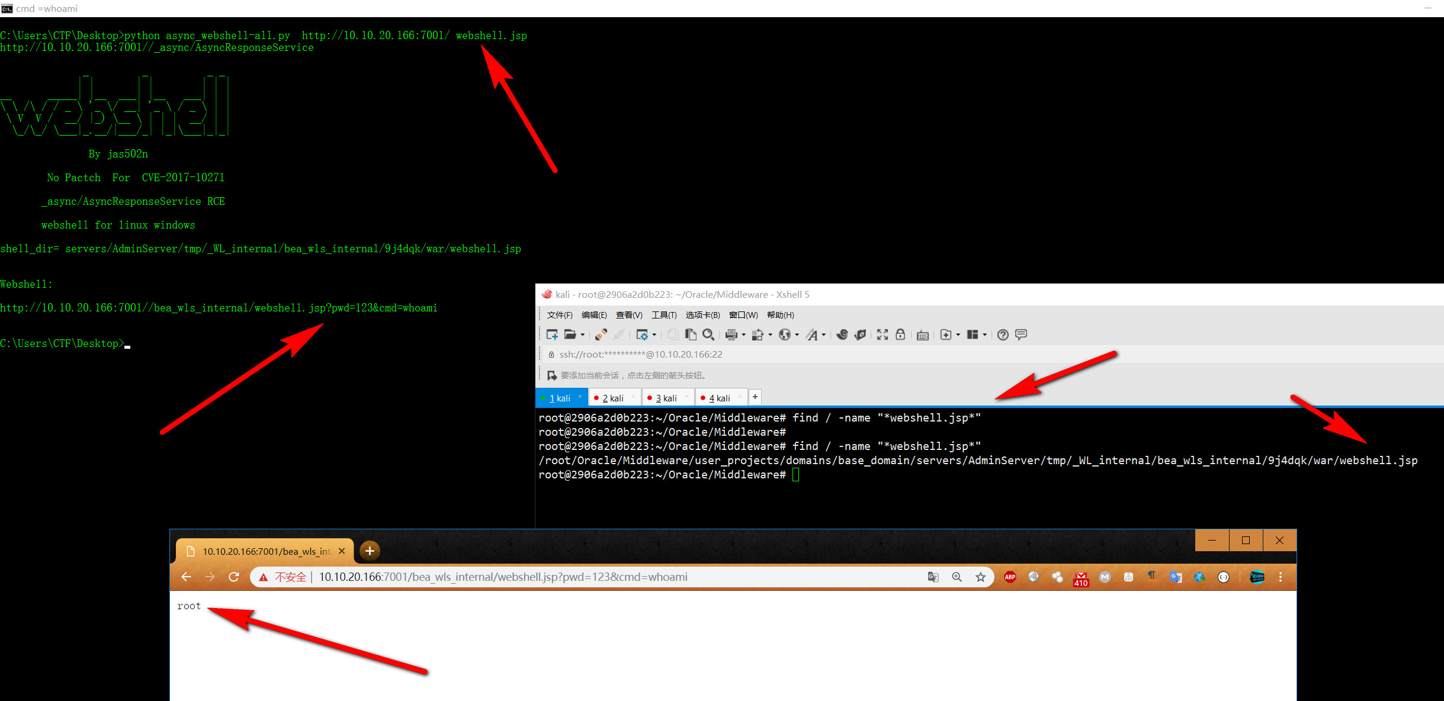This screenshot has height=701, width=1444.
Task: Click the Xshell paste clipboard icon
Action: click(691, 335)
